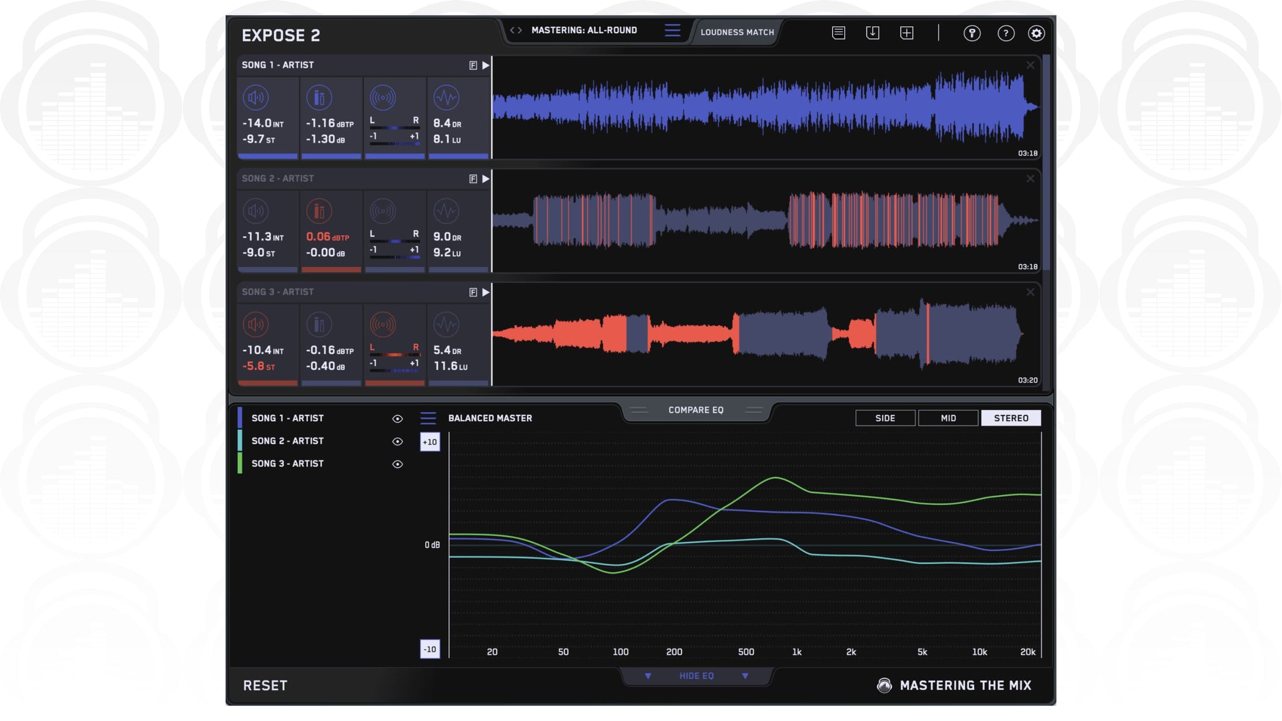The height and width of the screenshot is (721, 1282).
Task: Click the Song 3 dynamic range icon
Action: click(x=446, y=324)
